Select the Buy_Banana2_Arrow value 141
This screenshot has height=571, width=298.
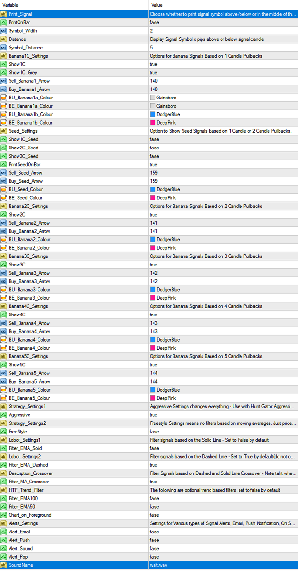click(154, 231)
